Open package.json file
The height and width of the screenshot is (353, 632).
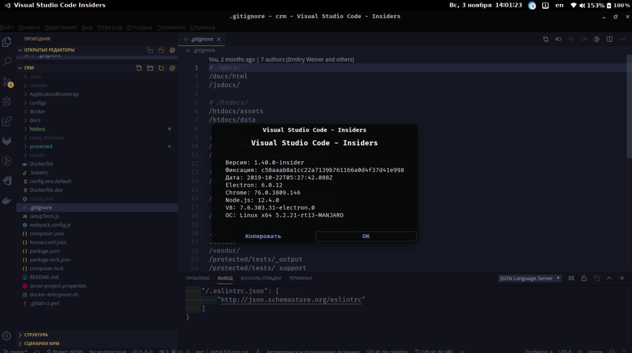(x=97, y=251)
